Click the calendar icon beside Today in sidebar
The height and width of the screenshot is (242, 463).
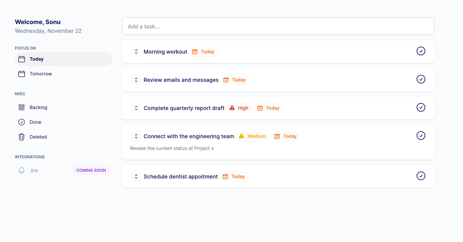[22, 59]
